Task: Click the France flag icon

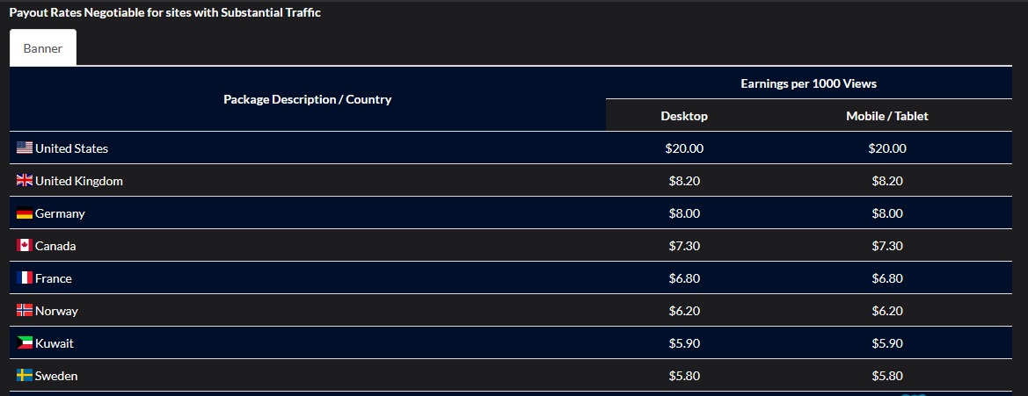Action: click(25, 278)
